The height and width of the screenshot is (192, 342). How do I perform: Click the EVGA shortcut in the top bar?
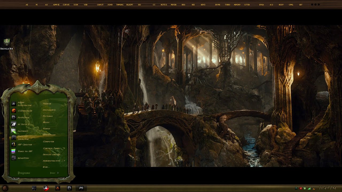tap(262, 5)
